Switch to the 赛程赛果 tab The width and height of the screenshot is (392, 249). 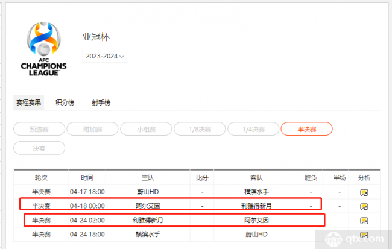[28, 102]
